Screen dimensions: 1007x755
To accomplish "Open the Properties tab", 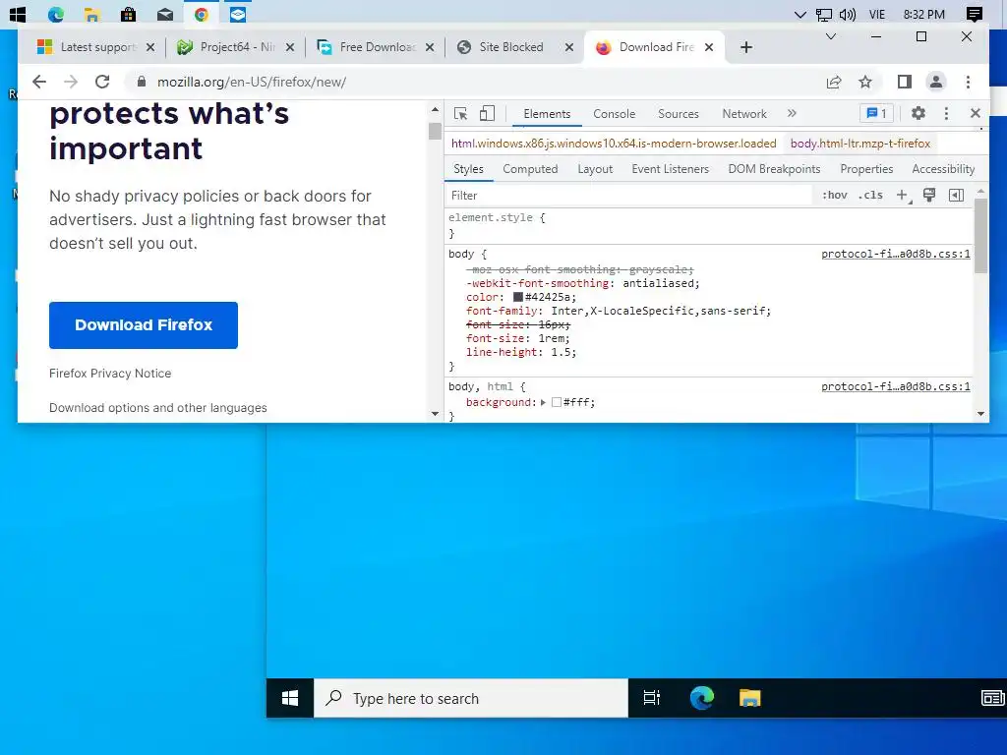I will click(x=866, y=169).
